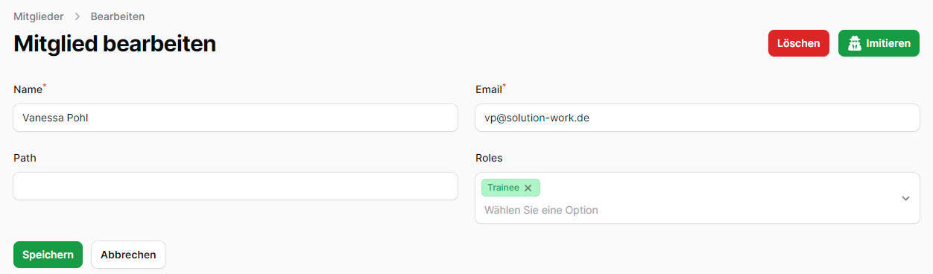The image size is (933, 274).
Task: Click the breadcrumb chevron separator
Action: coord(77,16)
